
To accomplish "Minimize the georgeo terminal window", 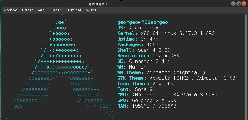I will pyautogui.click(x=233, y=4).
